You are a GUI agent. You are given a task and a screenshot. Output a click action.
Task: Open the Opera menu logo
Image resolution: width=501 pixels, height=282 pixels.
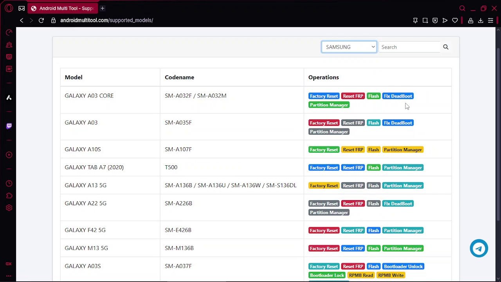click(9, 8)
